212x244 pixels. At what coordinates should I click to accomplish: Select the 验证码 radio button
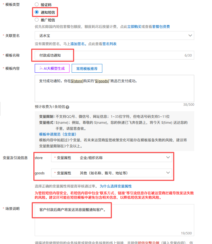pyautogui.click(x=37, y=5)
